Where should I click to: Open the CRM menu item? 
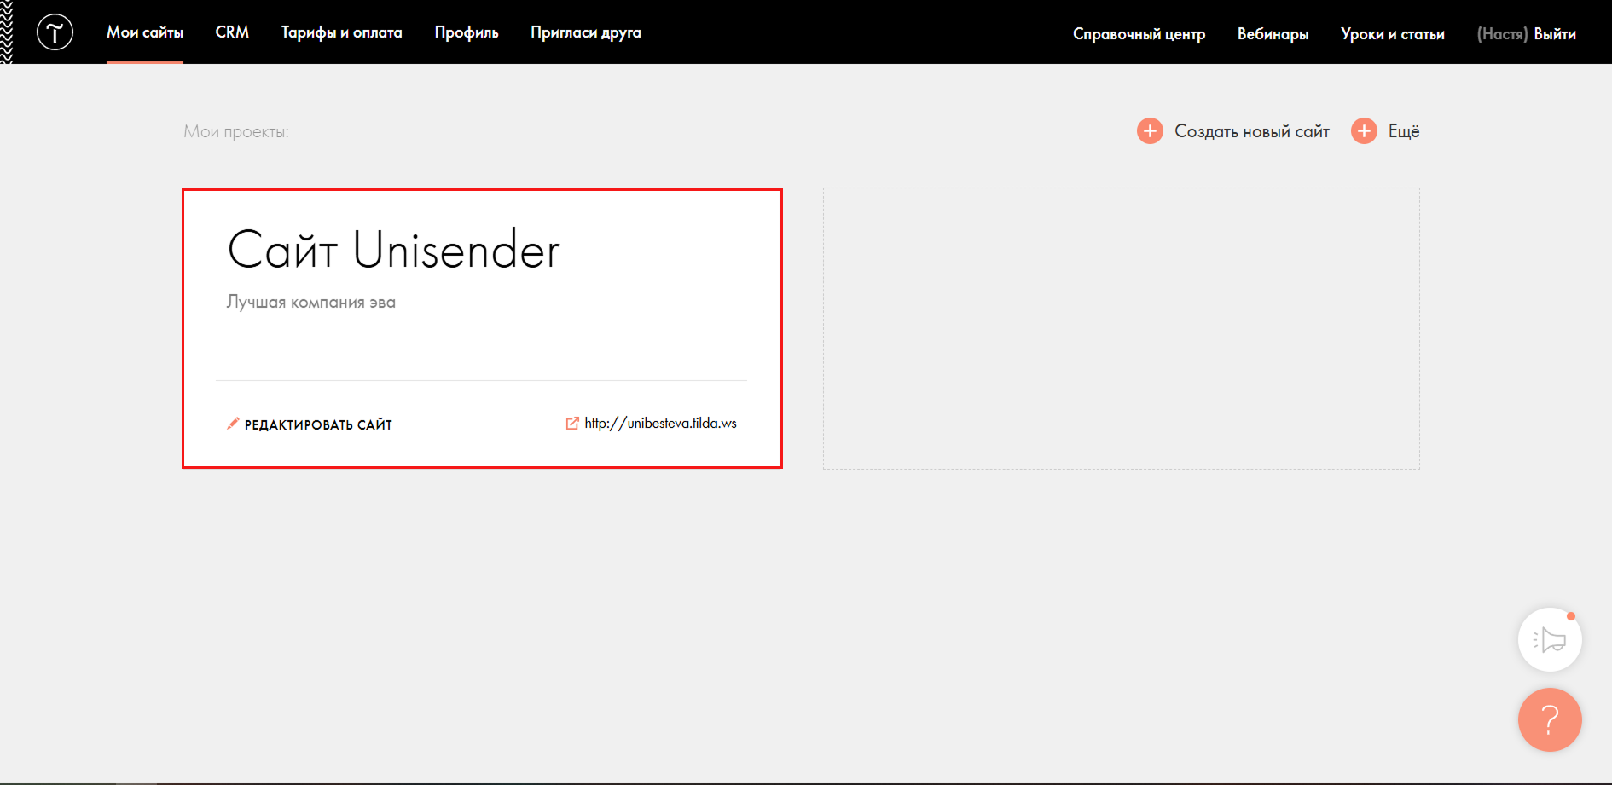(232, 32)
